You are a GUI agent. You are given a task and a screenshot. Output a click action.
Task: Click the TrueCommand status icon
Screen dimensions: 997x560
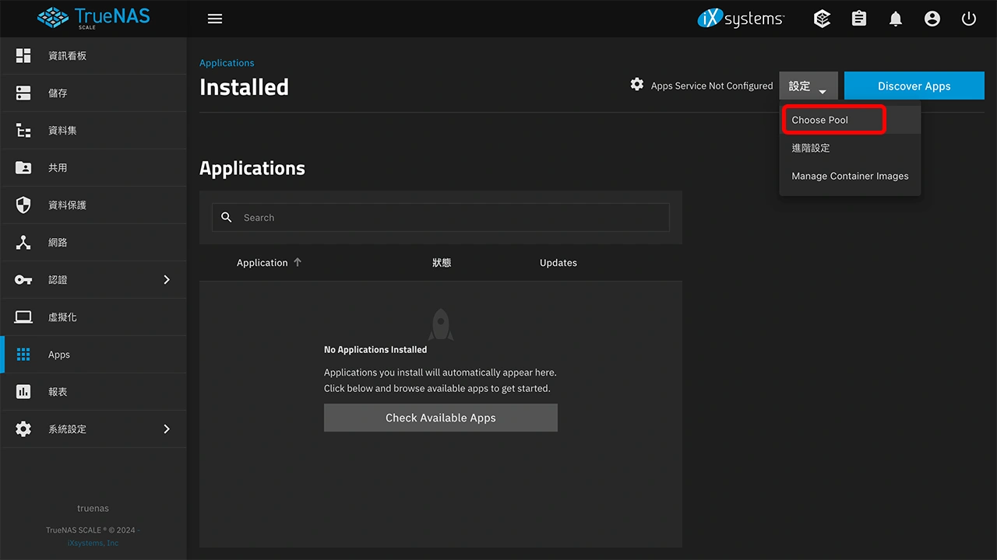click(822, 19)
